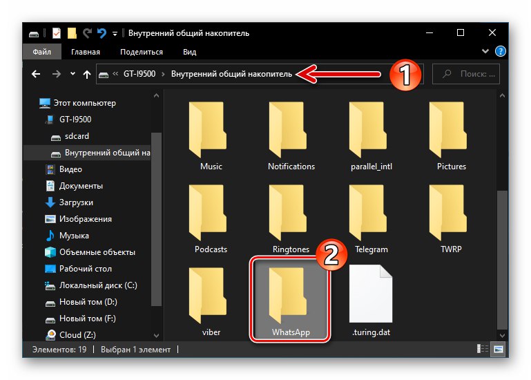This screenshot has height=380, width=531.
Task: Open the Поделиться ribbon tab
Action: tap(142, 52)
